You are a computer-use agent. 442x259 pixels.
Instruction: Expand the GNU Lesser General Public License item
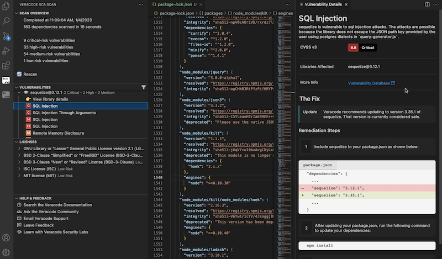19,149
